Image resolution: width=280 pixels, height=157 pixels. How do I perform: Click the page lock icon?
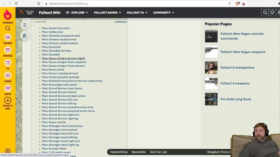click(24, 36)
